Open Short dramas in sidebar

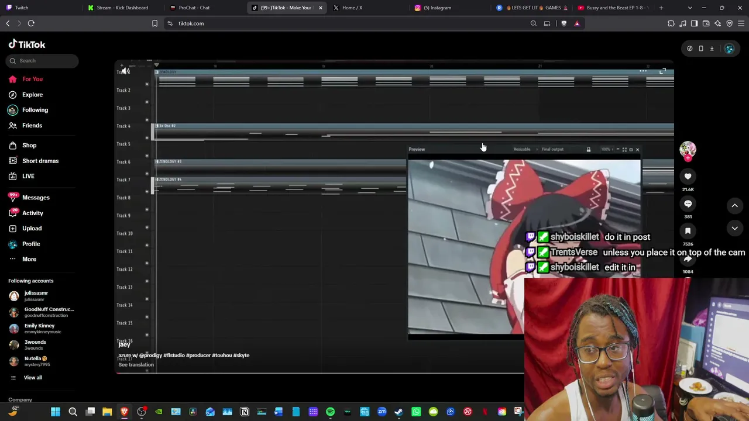coord(33,161)
